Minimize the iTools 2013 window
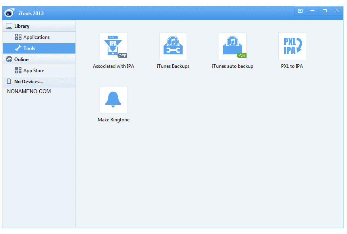Viewport: 347px width, 234px height. 312,11
